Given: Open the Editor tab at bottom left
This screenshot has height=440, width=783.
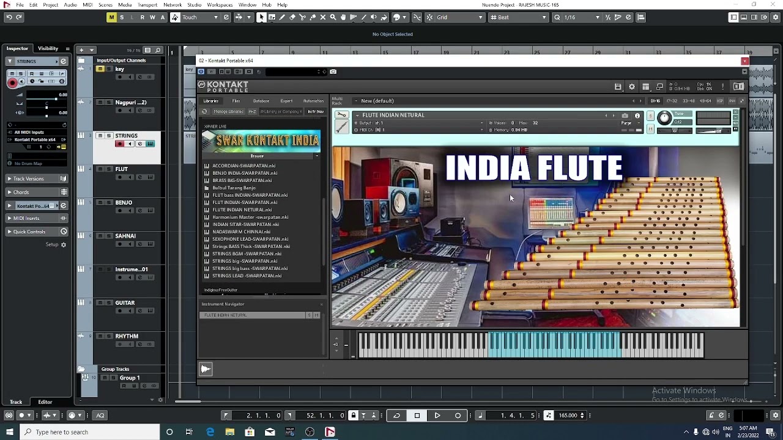Looking at the screenshot, I should click(45, 402).
